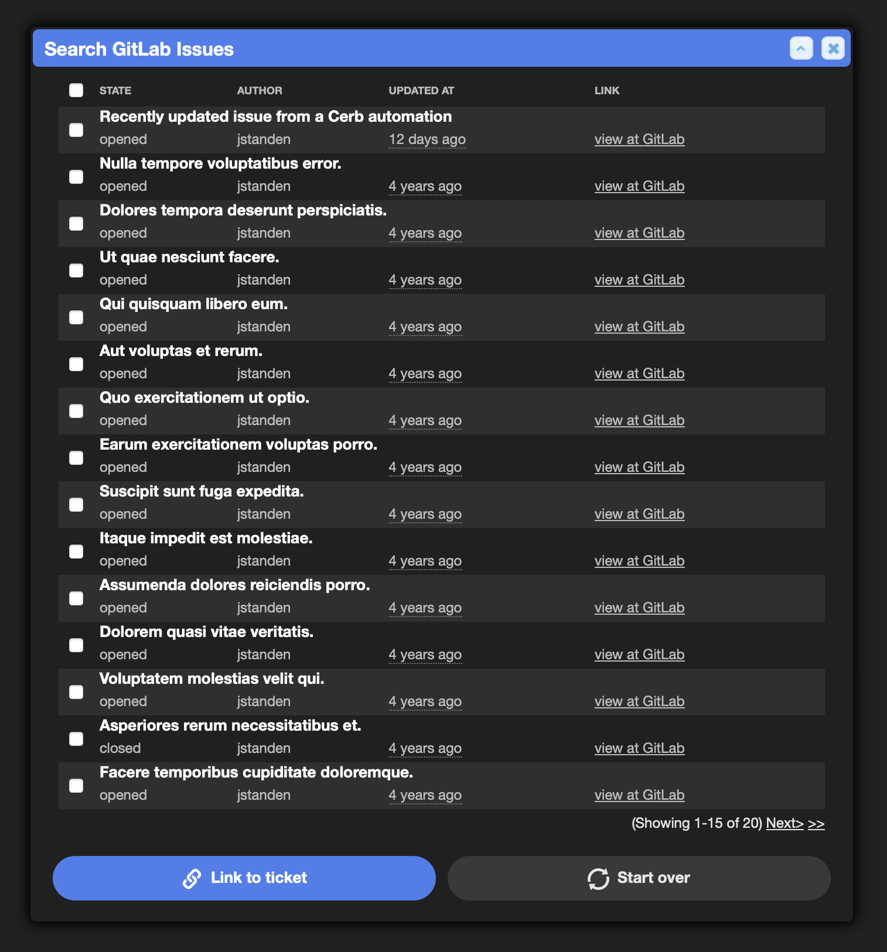
Task: Check the 'Nulla tempore voluptatibus error.' row
Action: [x=76, y=177]
